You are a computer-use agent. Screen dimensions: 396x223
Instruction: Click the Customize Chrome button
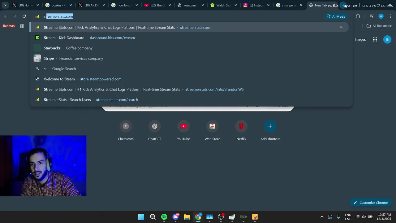tap(371, 203)
